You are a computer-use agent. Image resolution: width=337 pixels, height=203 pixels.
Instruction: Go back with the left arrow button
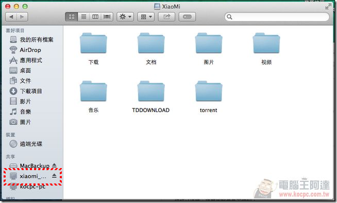pos(11,17)
